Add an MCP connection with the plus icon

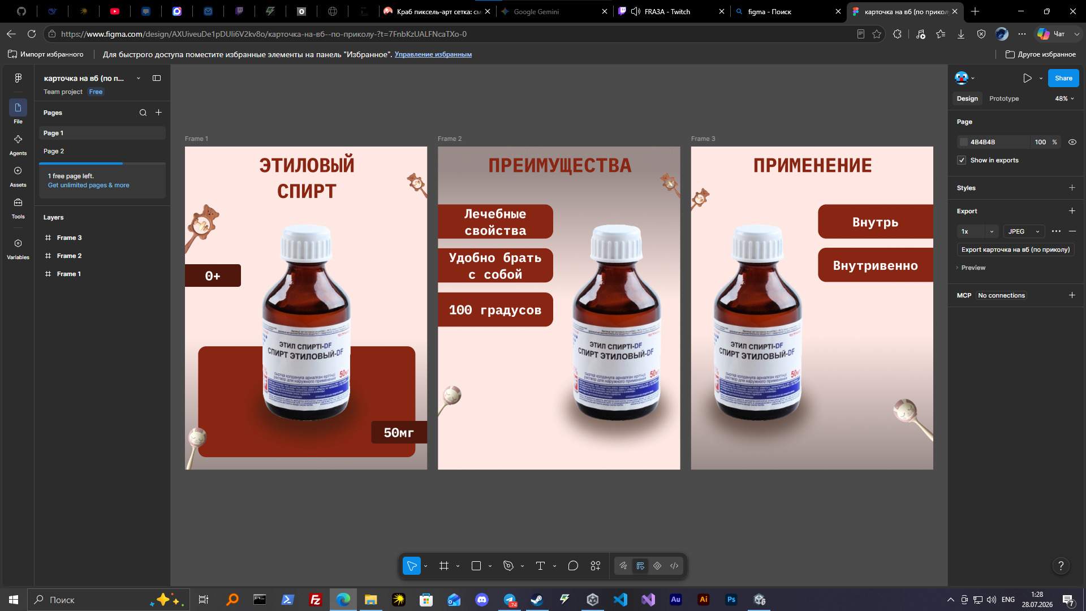[x=1072, y=295]
